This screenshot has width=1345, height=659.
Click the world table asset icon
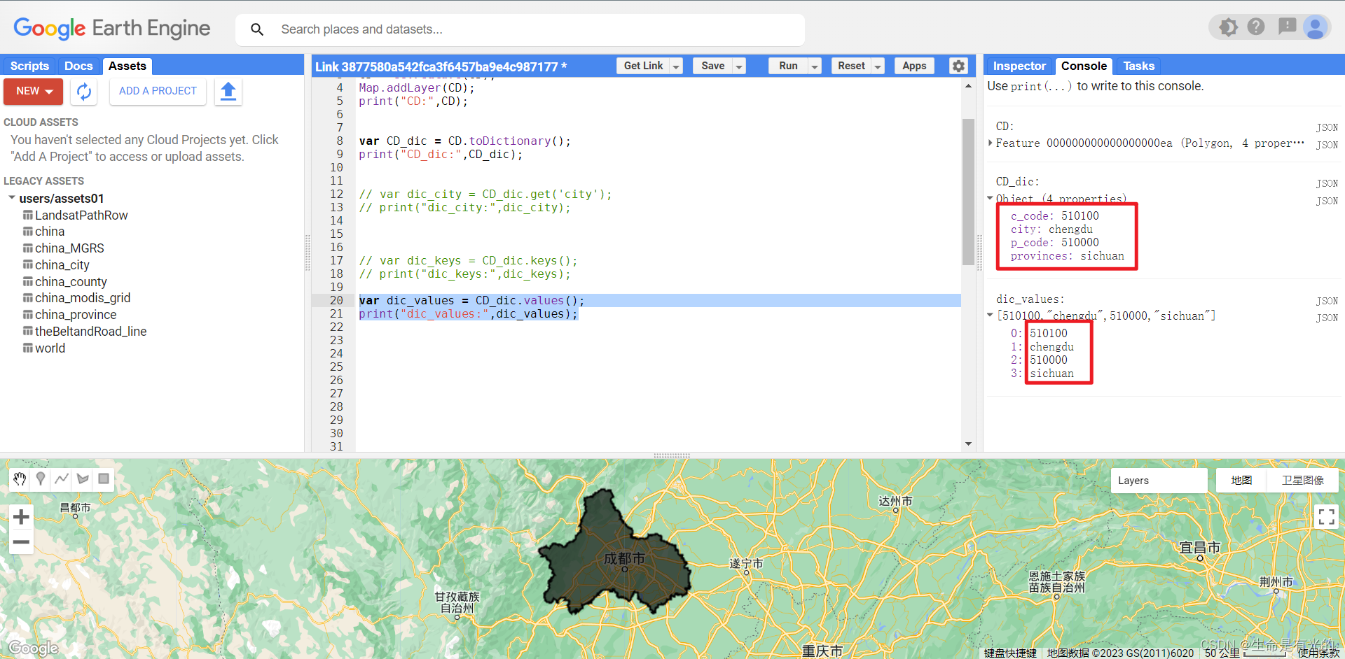click(x=28, y=348)
